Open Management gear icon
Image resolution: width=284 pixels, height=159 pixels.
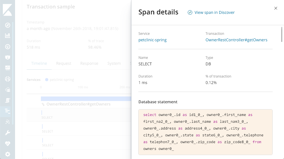coord(8,154)
